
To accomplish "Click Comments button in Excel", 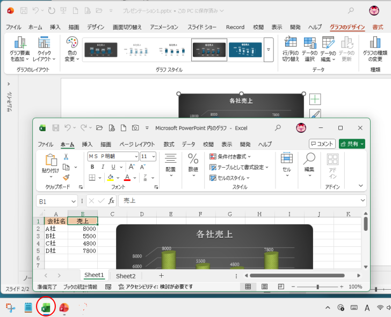I will coord(322,144).
